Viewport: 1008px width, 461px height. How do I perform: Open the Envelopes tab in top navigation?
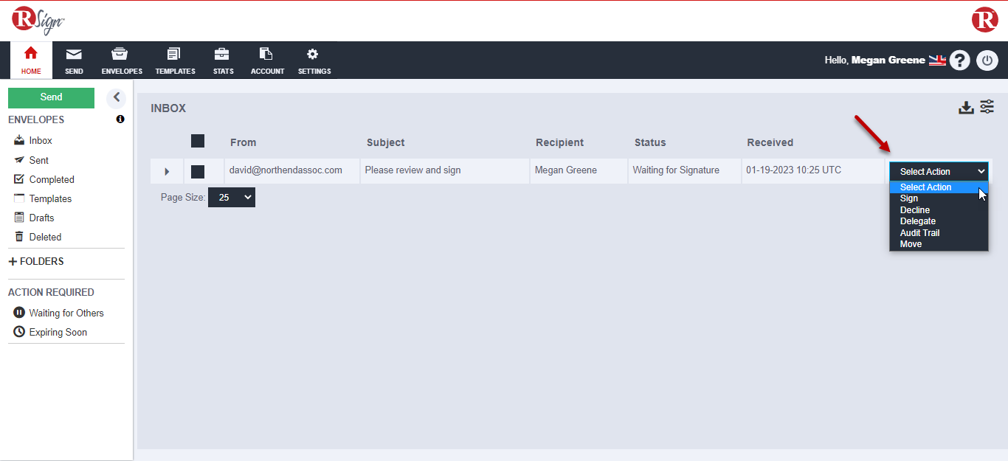click(122, 60)
